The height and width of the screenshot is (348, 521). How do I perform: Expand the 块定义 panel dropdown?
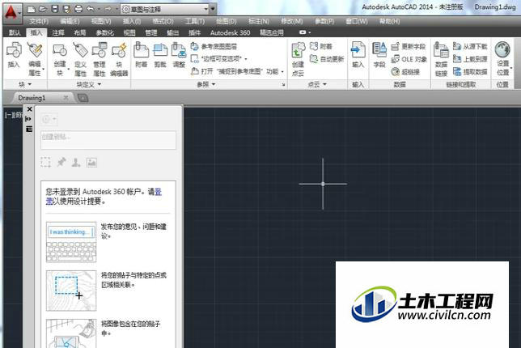point(88,85)
